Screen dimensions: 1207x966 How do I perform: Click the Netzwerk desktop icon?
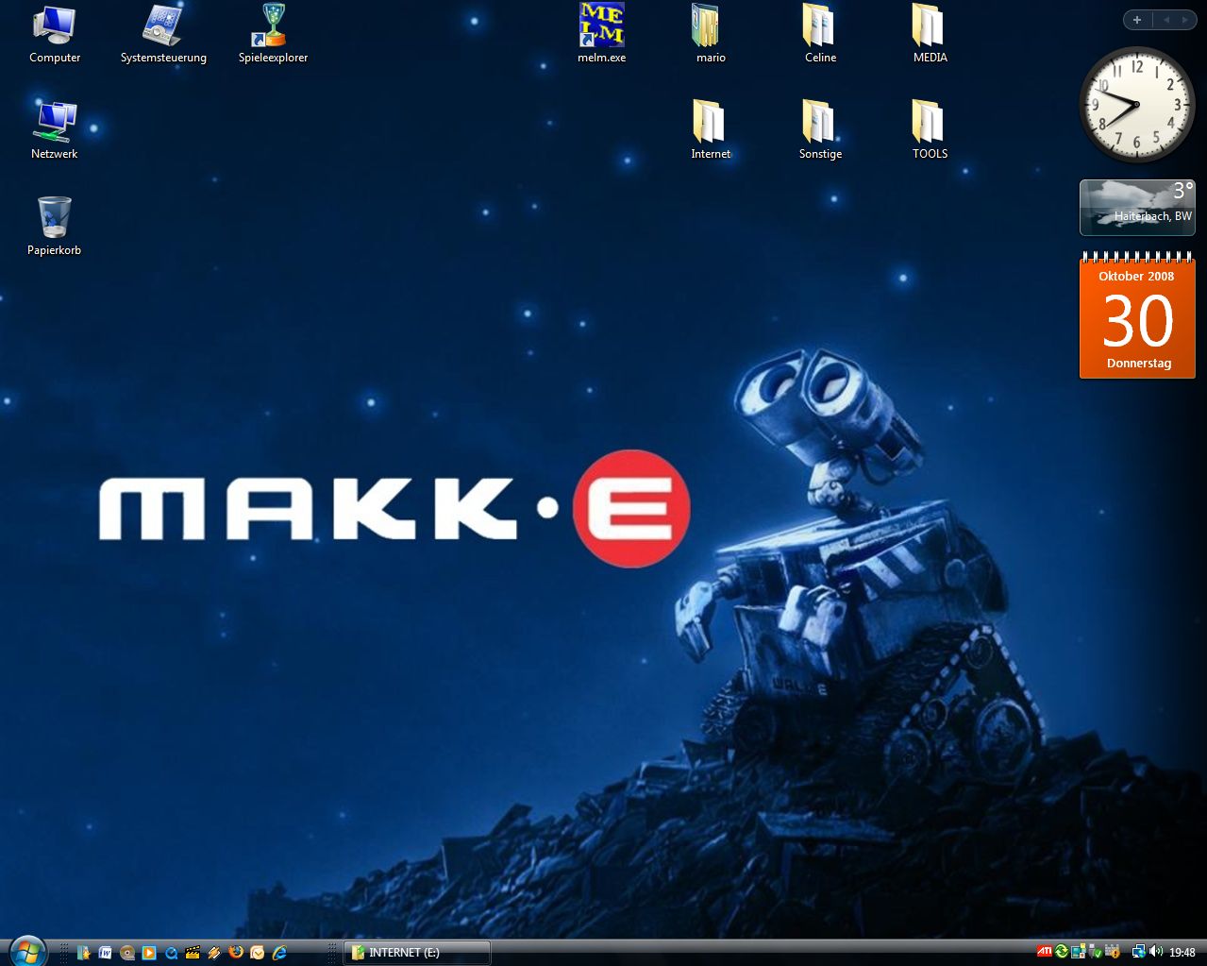[54, 122]
